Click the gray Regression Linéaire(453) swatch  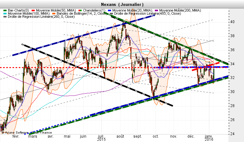tap(111, 14)
